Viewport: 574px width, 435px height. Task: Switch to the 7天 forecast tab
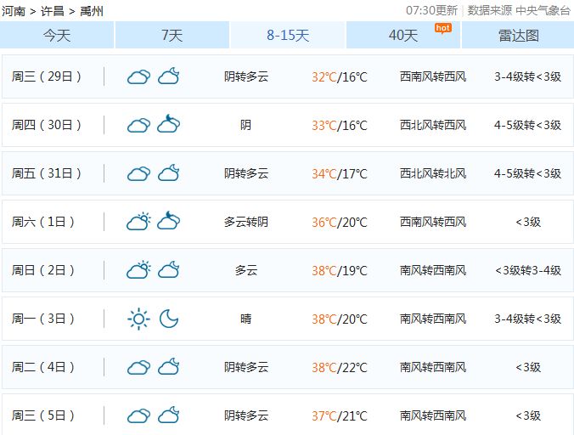pyautogui.click(x=172, y=36)
